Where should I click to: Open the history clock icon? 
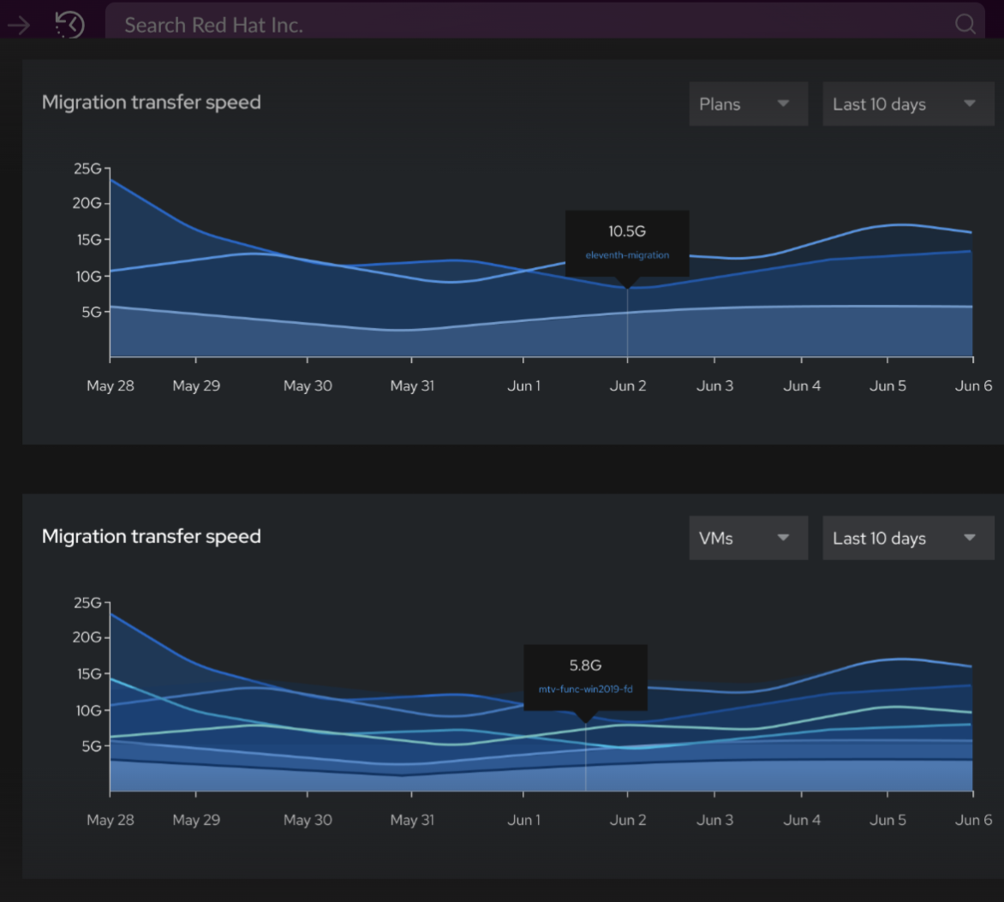69,25
